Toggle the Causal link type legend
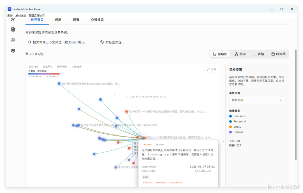303x193 pixels. [236, 132]
